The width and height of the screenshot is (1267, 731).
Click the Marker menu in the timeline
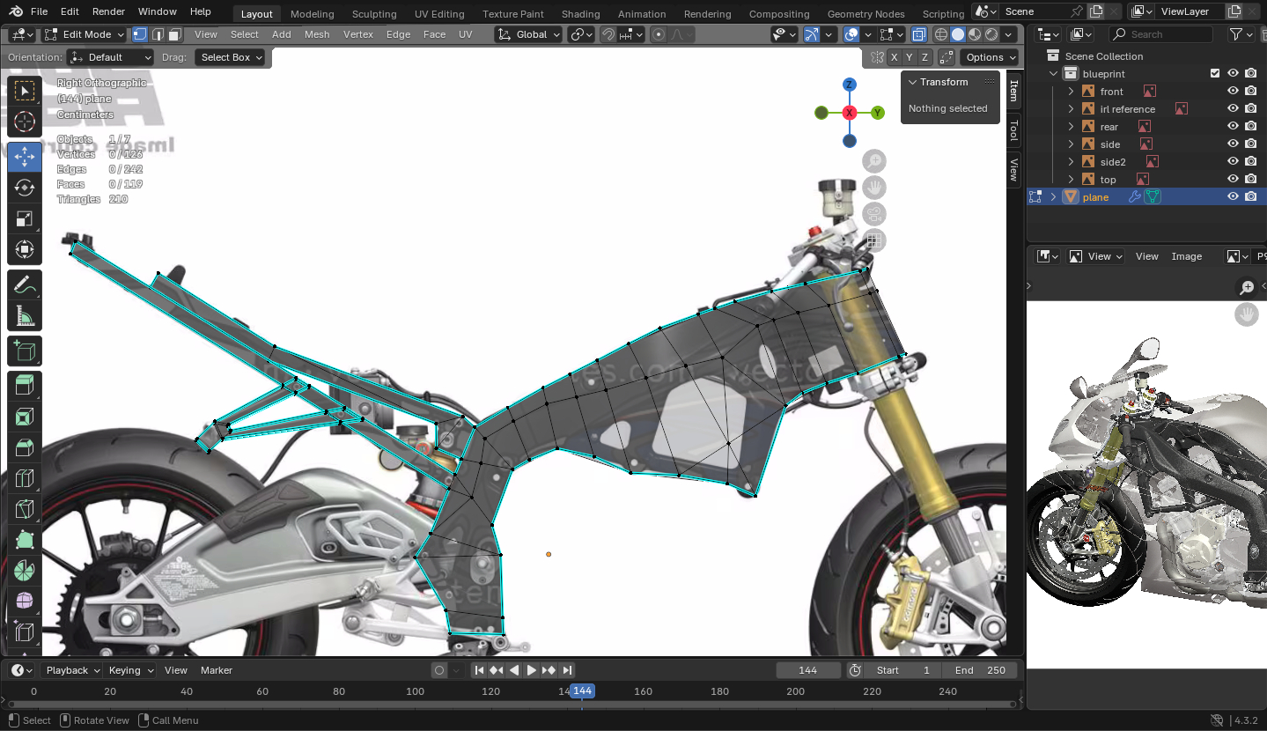point(217,670)
